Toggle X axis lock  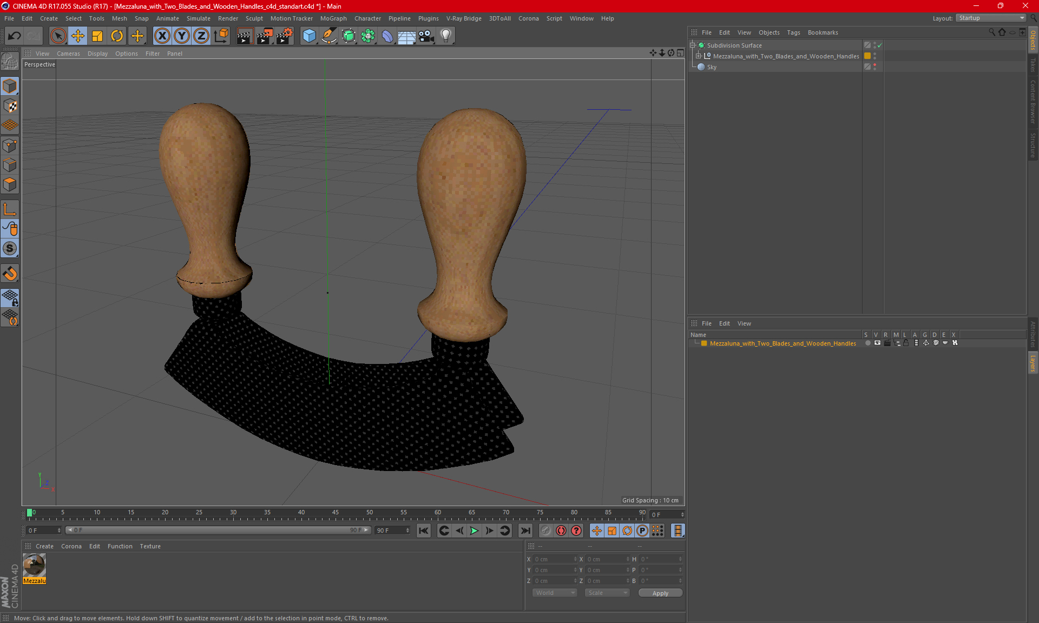coord(162,36)
